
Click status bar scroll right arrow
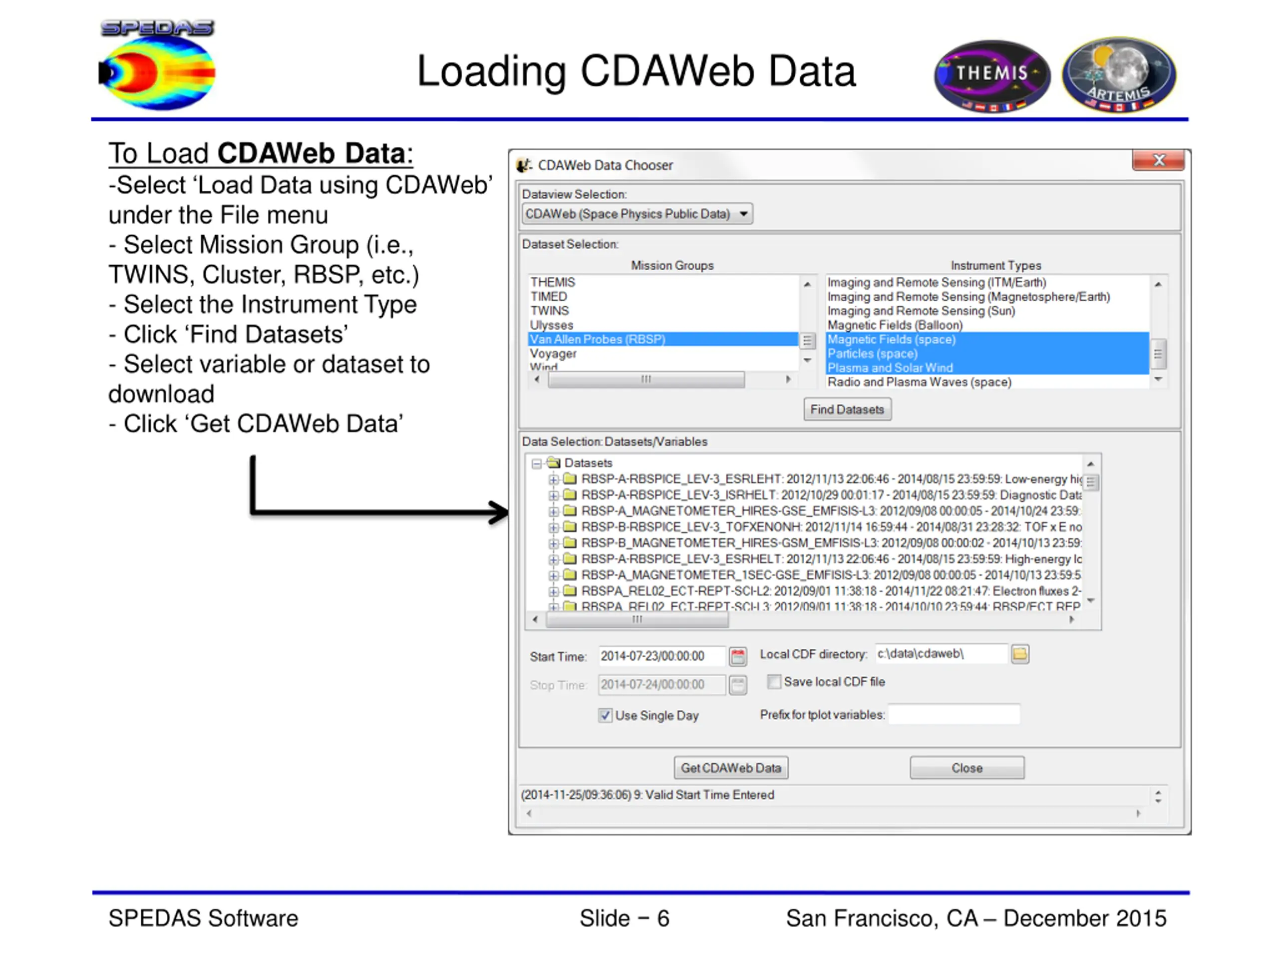pos(1138,813)
